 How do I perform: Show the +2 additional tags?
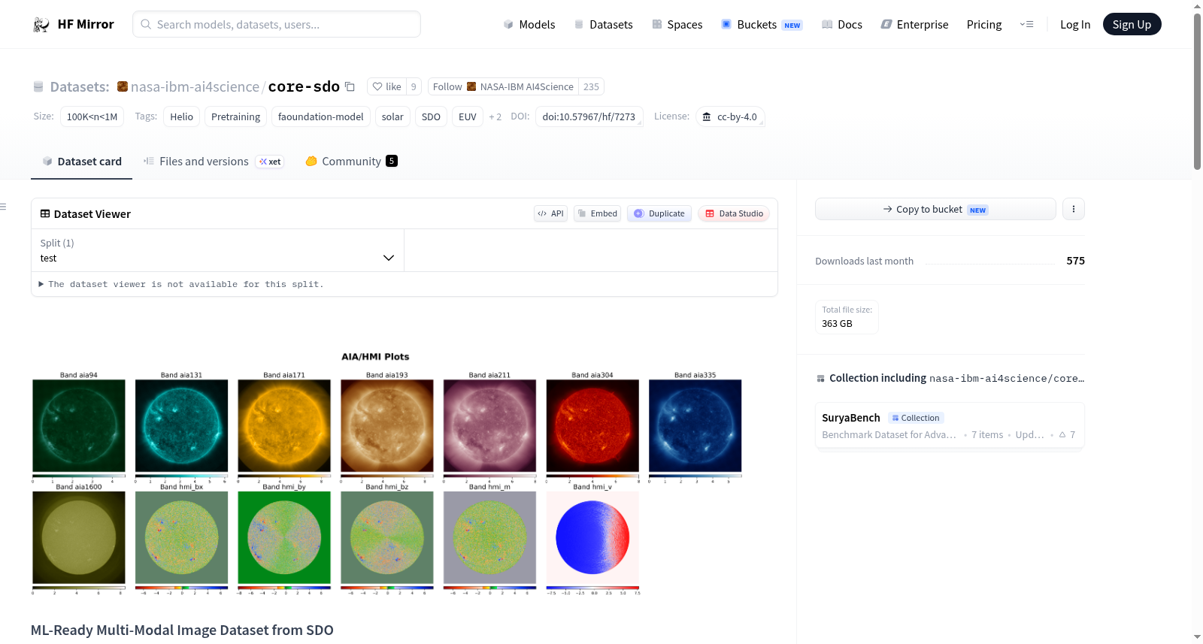(x=495, y=116)
